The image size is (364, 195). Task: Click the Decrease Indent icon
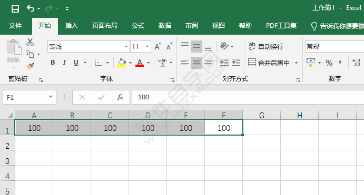pyautogui.click(x=224, y=63)
